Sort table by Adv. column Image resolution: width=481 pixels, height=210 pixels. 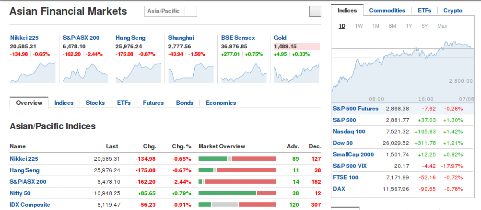[x=293, y=146]
